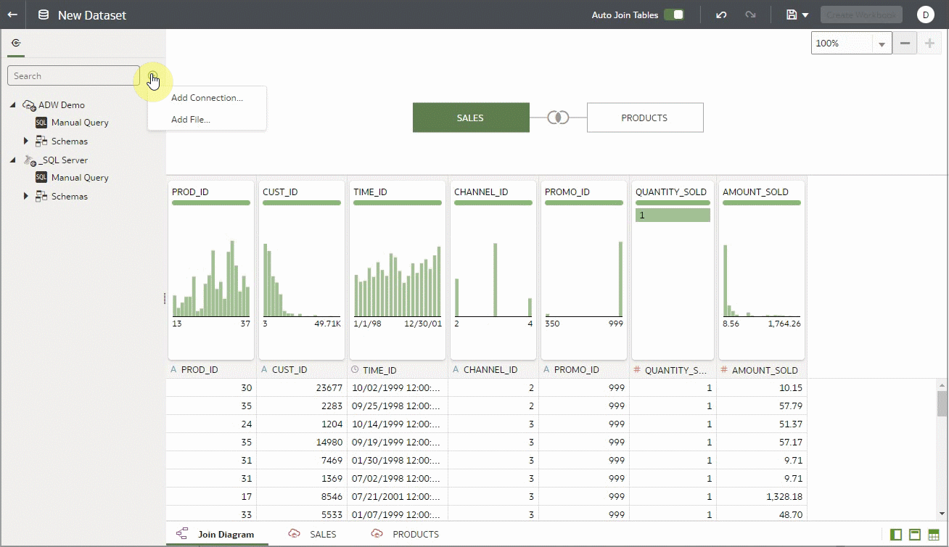
Task: Refresh the connections list in the sidebar
Action: [16, 43]
